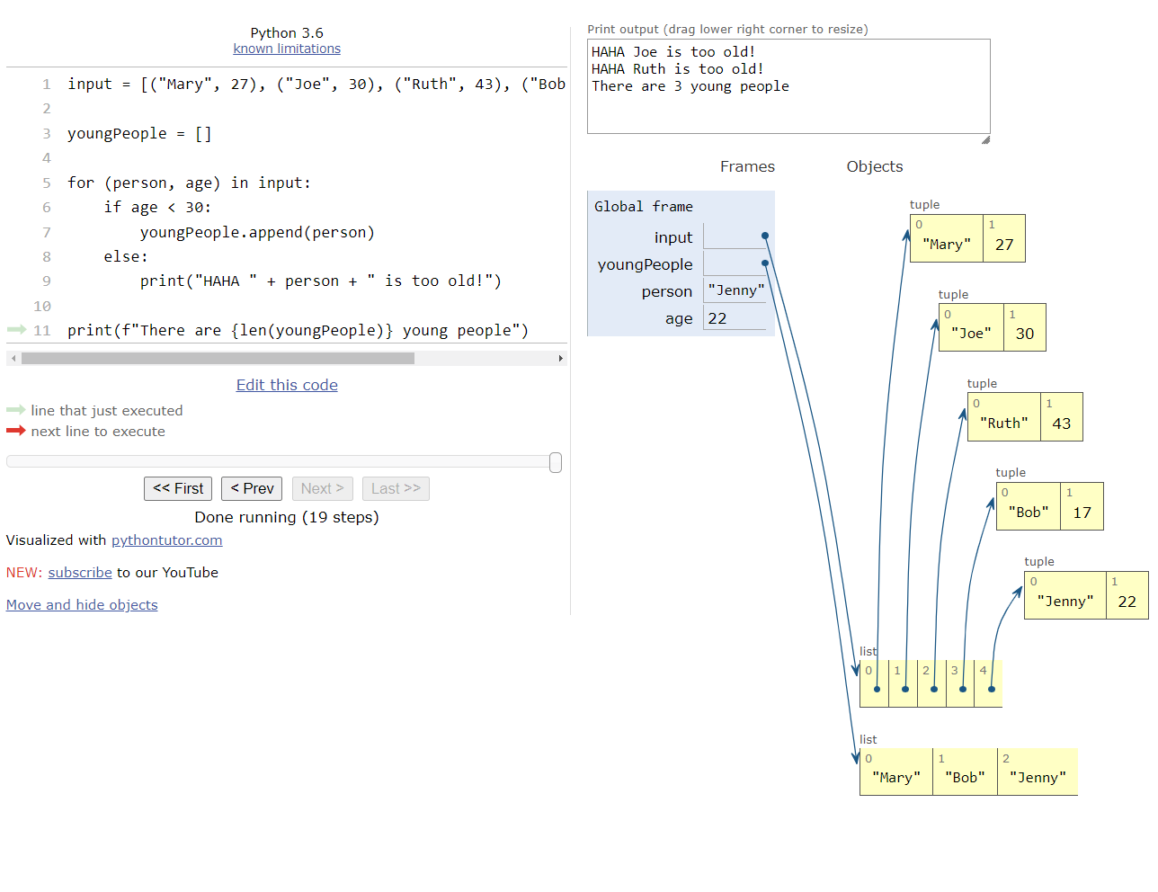The width and height of the screenshot is (1158, 892).
Task: Click the else: statement on line 8
Action: pos(126,257)
